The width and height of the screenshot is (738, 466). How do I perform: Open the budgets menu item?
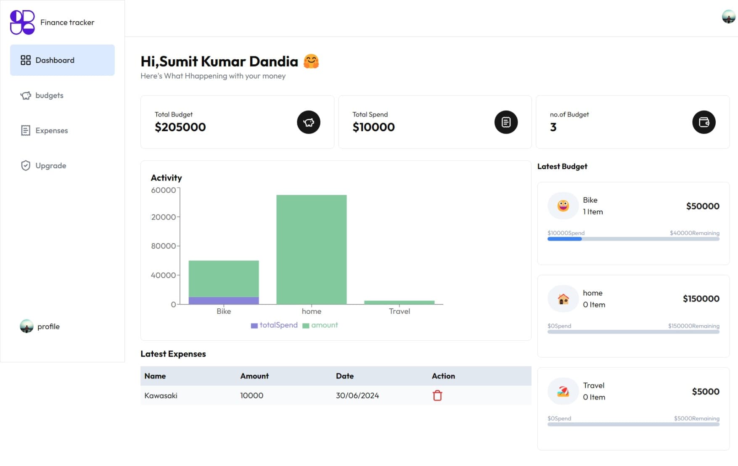62,95
